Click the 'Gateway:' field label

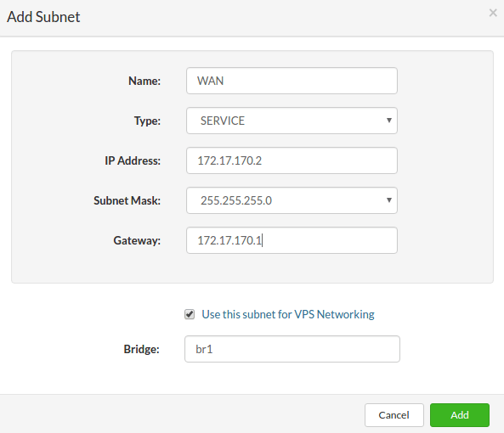point(137,241)
